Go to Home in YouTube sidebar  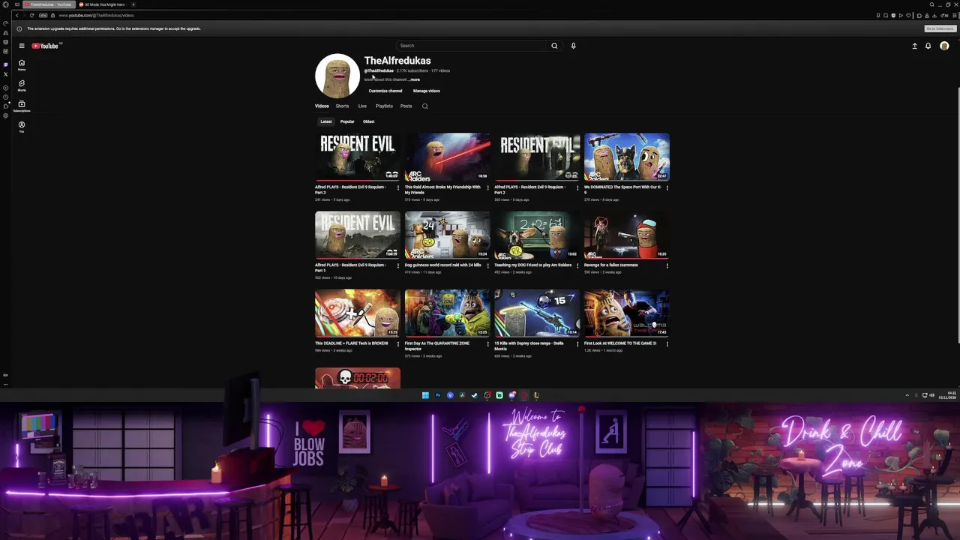coord(22,64)
